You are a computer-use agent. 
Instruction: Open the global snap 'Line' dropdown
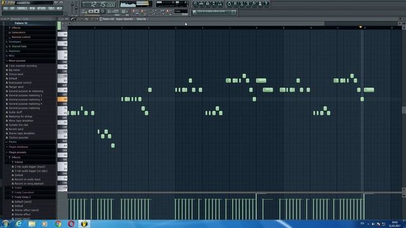click(x=181, y=11)
